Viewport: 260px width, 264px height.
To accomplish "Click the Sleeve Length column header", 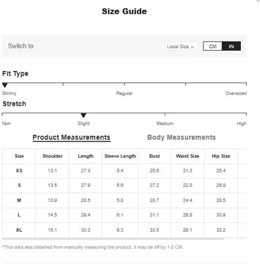I will tap(120, 156).
